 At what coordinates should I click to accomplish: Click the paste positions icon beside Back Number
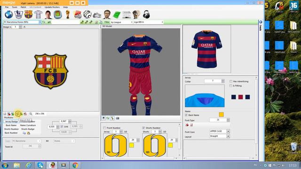(28, 133)
